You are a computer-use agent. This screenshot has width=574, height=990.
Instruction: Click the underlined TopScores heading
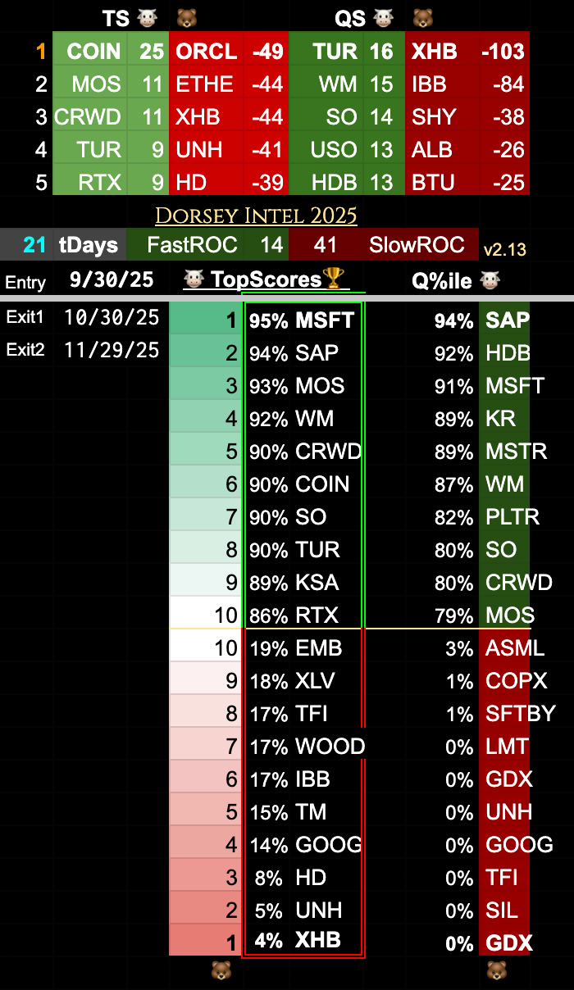click(267, 279)
